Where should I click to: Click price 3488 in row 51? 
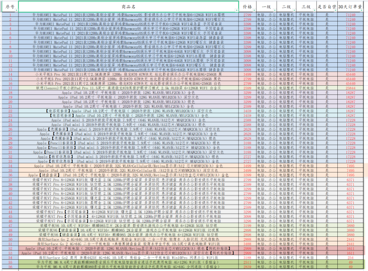pyautogui.click(x=247, y=244)
